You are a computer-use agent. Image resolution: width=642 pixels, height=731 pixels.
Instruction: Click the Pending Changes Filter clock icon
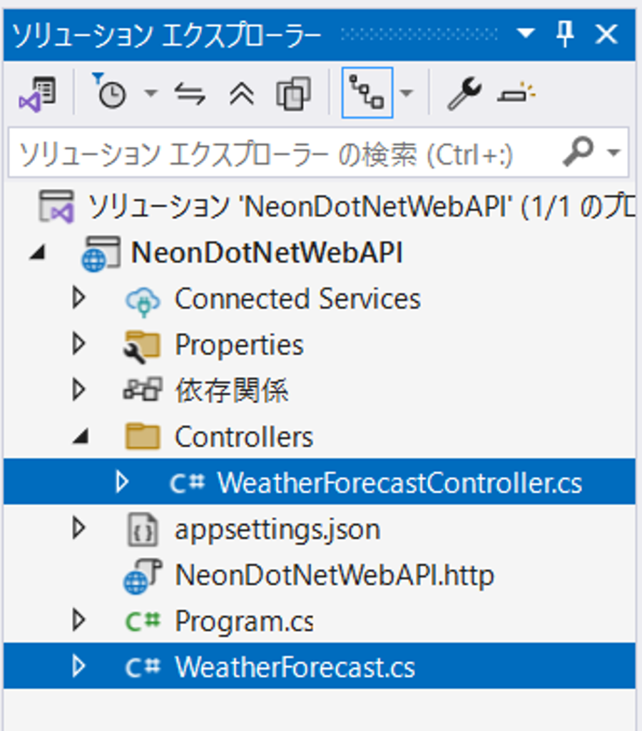click(x=110, y=93)
